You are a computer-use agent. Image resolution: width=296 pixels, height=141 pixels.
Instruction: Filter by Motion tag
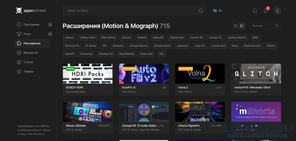tap(271, 46)
